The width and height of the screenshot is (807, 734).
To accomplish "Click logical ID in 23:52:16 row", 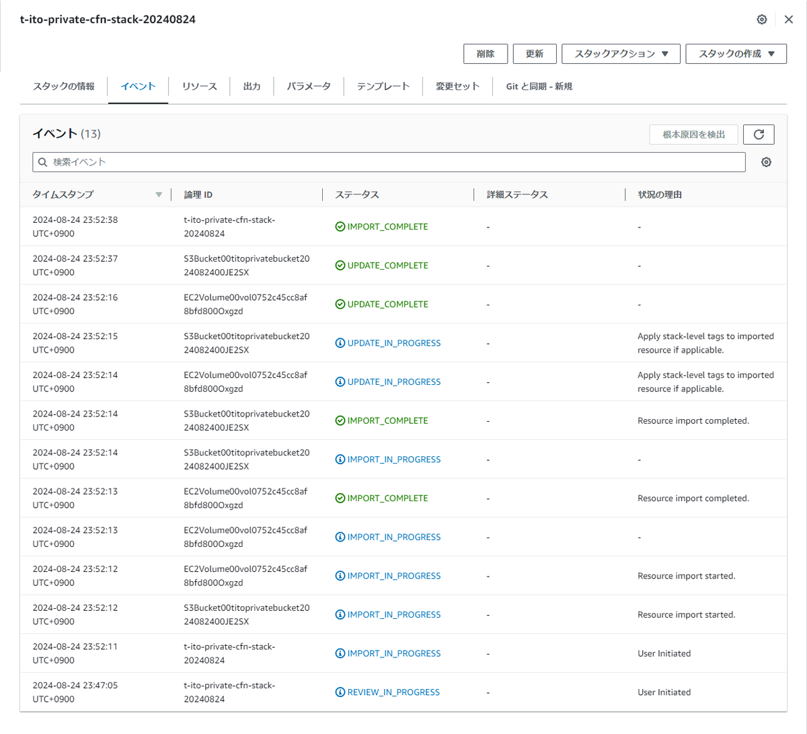I will [245, 304].
